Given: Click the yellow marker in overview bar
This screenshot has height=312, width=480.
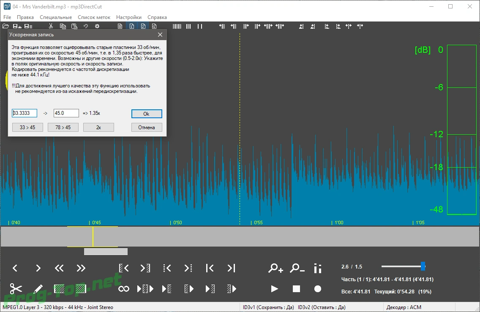Looking at the screenshot, I should 93,236.
